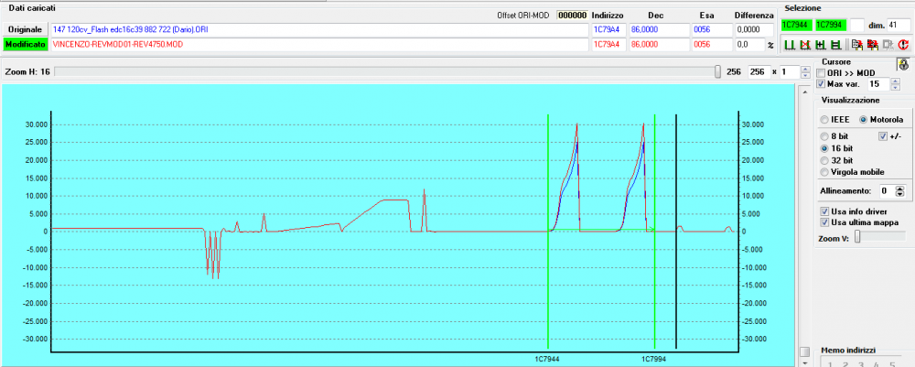
Task: Click the first copy-map icon after the separator
Action: (x=856, y=44)
